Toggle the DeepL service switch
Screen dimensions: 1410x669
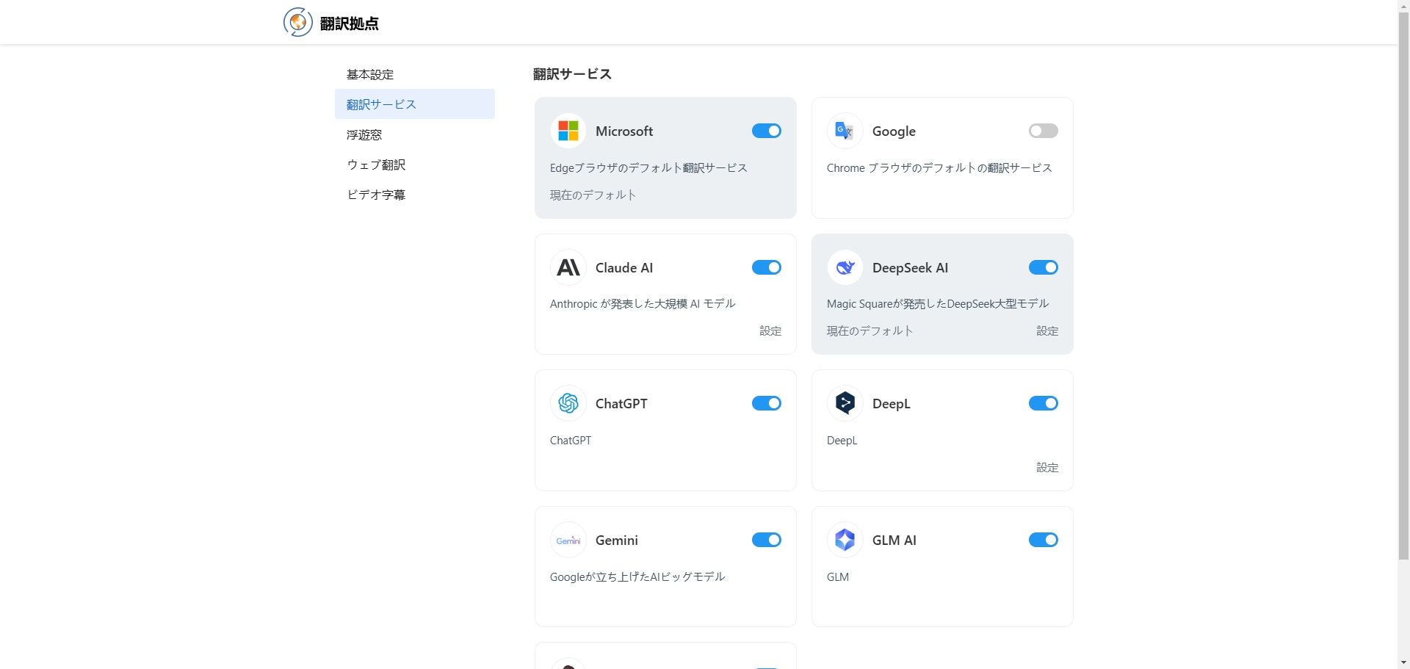pyautogui.click(x=1044, y=403)
